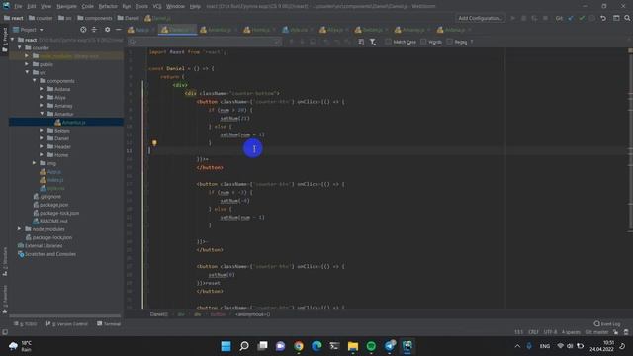The width and height of the screenshot is (633, 356).
Task: Click the lightbulb intention icon in gutter
Action: [154, 142]
